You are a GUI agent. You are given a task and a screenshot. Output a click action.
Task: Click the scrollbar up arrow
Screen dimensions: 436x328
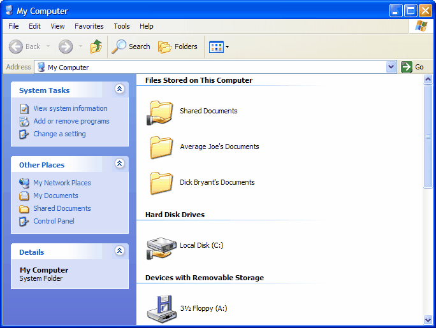click(428, 80)
